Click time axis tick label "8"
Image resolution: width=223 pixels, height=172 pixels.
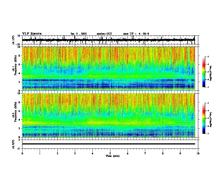click(x=163, y=153)
